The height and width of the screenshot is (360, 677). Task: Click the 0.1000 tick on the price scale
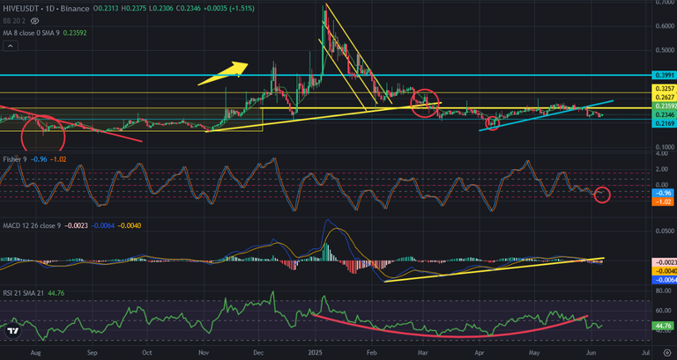(666, 147)
